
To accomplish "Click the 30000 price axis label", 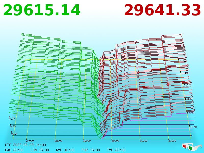I will tap(115, 141).
